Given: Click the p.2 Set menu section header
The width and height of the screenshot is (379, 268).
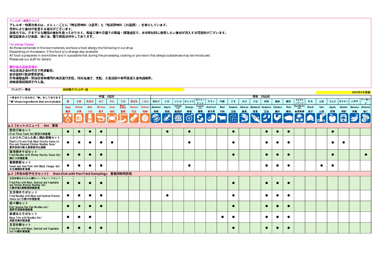Looking at the screenshot, I should click(x=33, y=126).
